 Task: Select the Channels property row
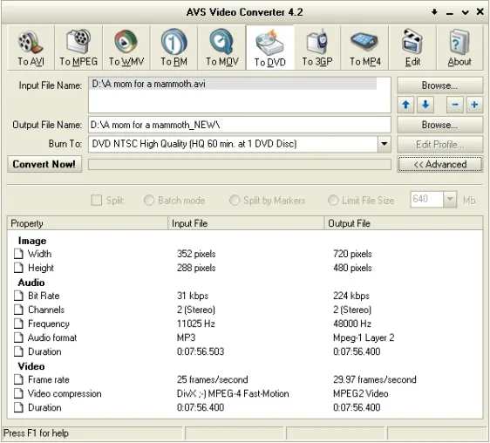[245, 310]
